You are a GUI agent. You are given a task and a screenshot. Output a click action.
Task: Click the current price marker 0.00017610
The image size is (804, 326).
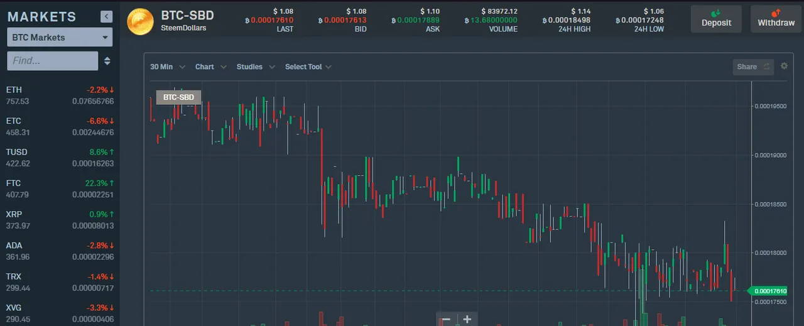pyautogui.click(x=768, y=291)
